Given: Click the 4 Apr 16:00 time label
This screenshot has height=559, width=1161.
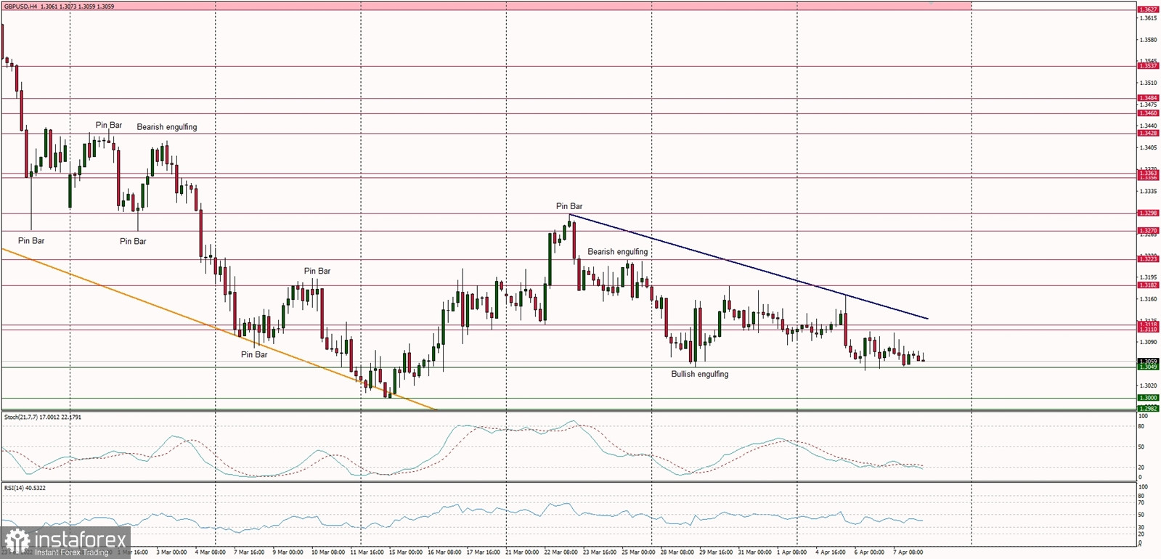Looking at the screenshot, I should [831, 552].
